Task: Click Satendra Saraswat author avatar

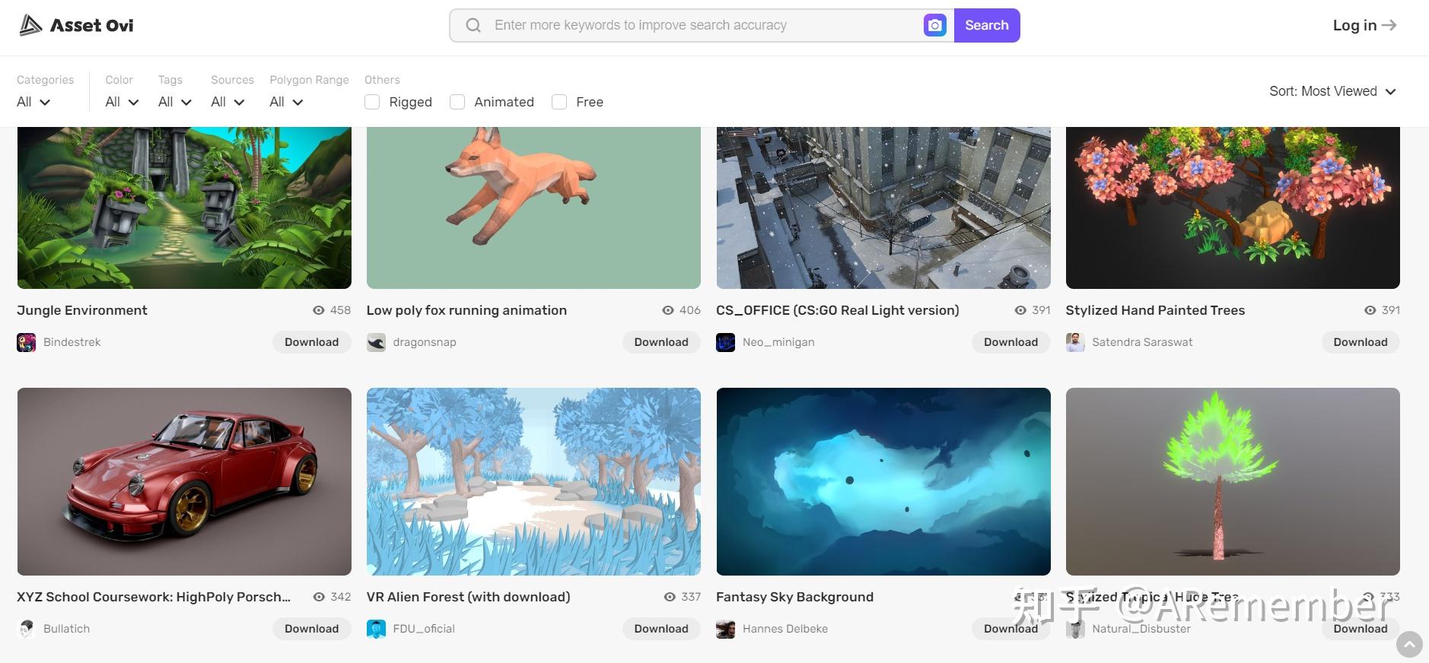Action: 1075,342
